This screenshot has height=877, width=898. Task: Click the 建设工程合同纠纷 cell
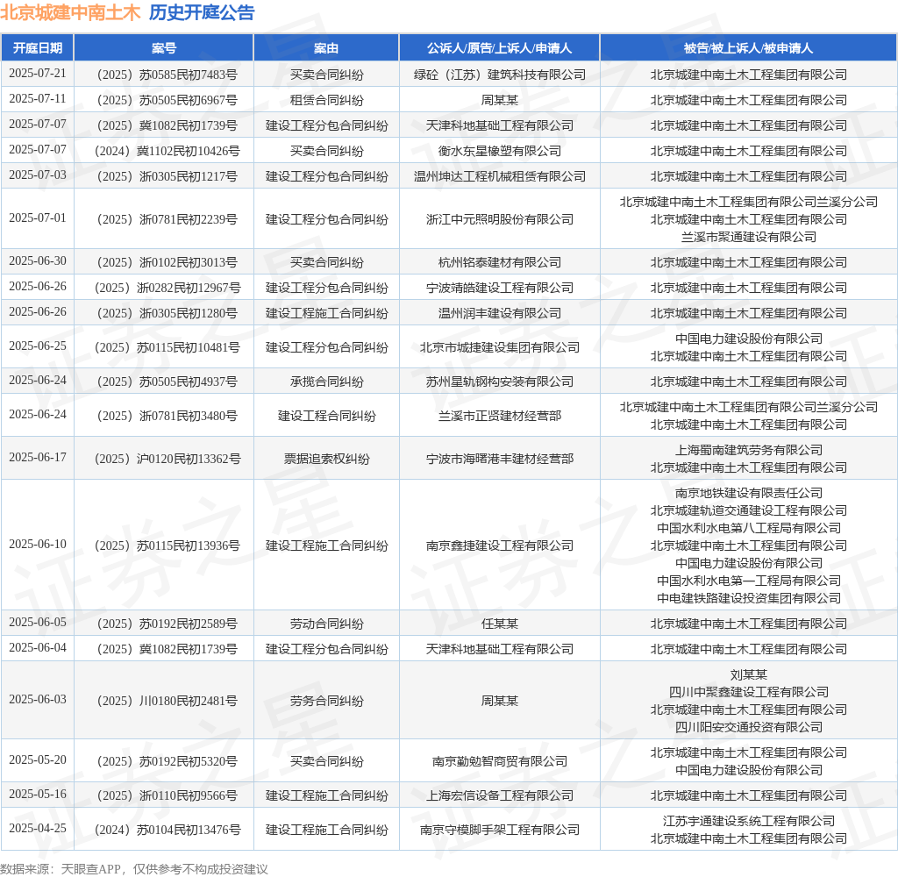(x=326, y=416)
